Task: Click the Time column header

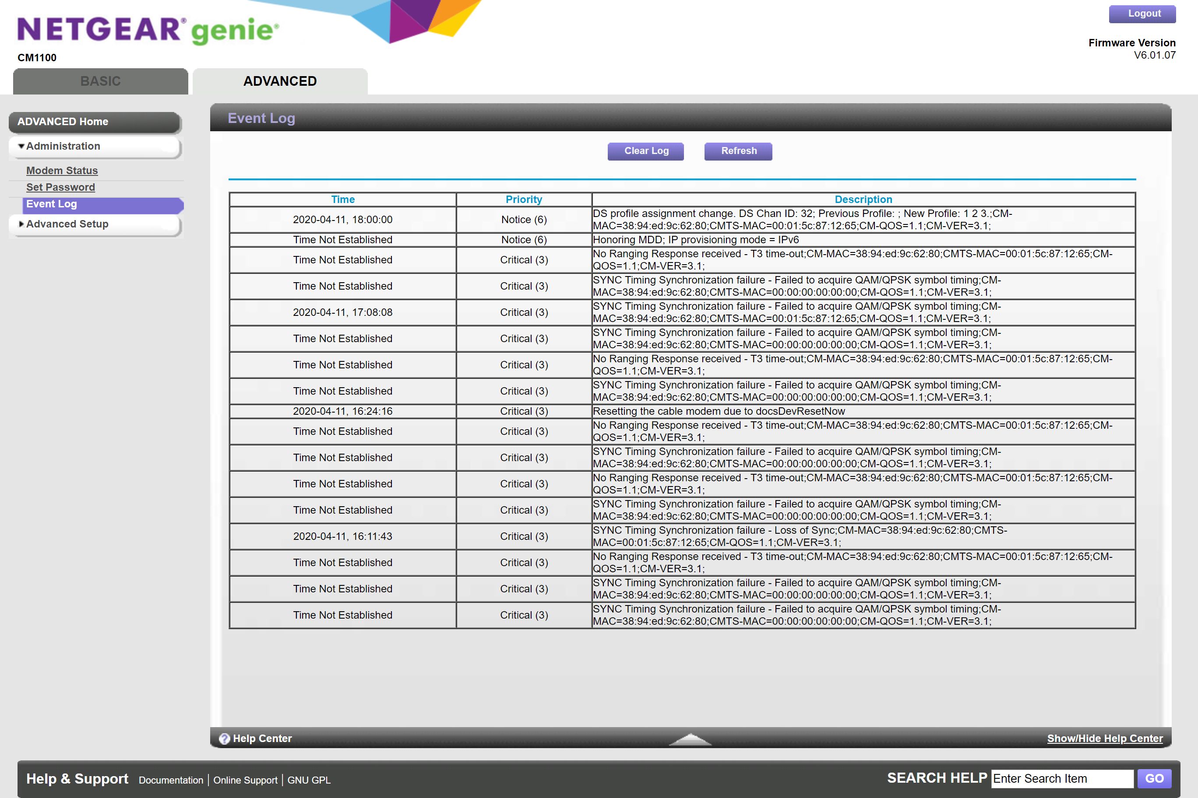Action: coord(343,199)
